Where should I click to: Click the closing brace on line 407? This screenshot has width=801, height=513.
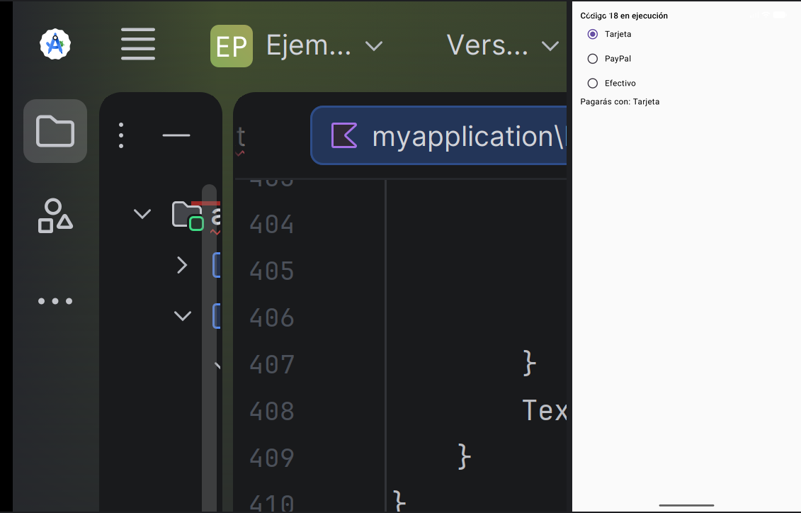[x=530, y=363]
